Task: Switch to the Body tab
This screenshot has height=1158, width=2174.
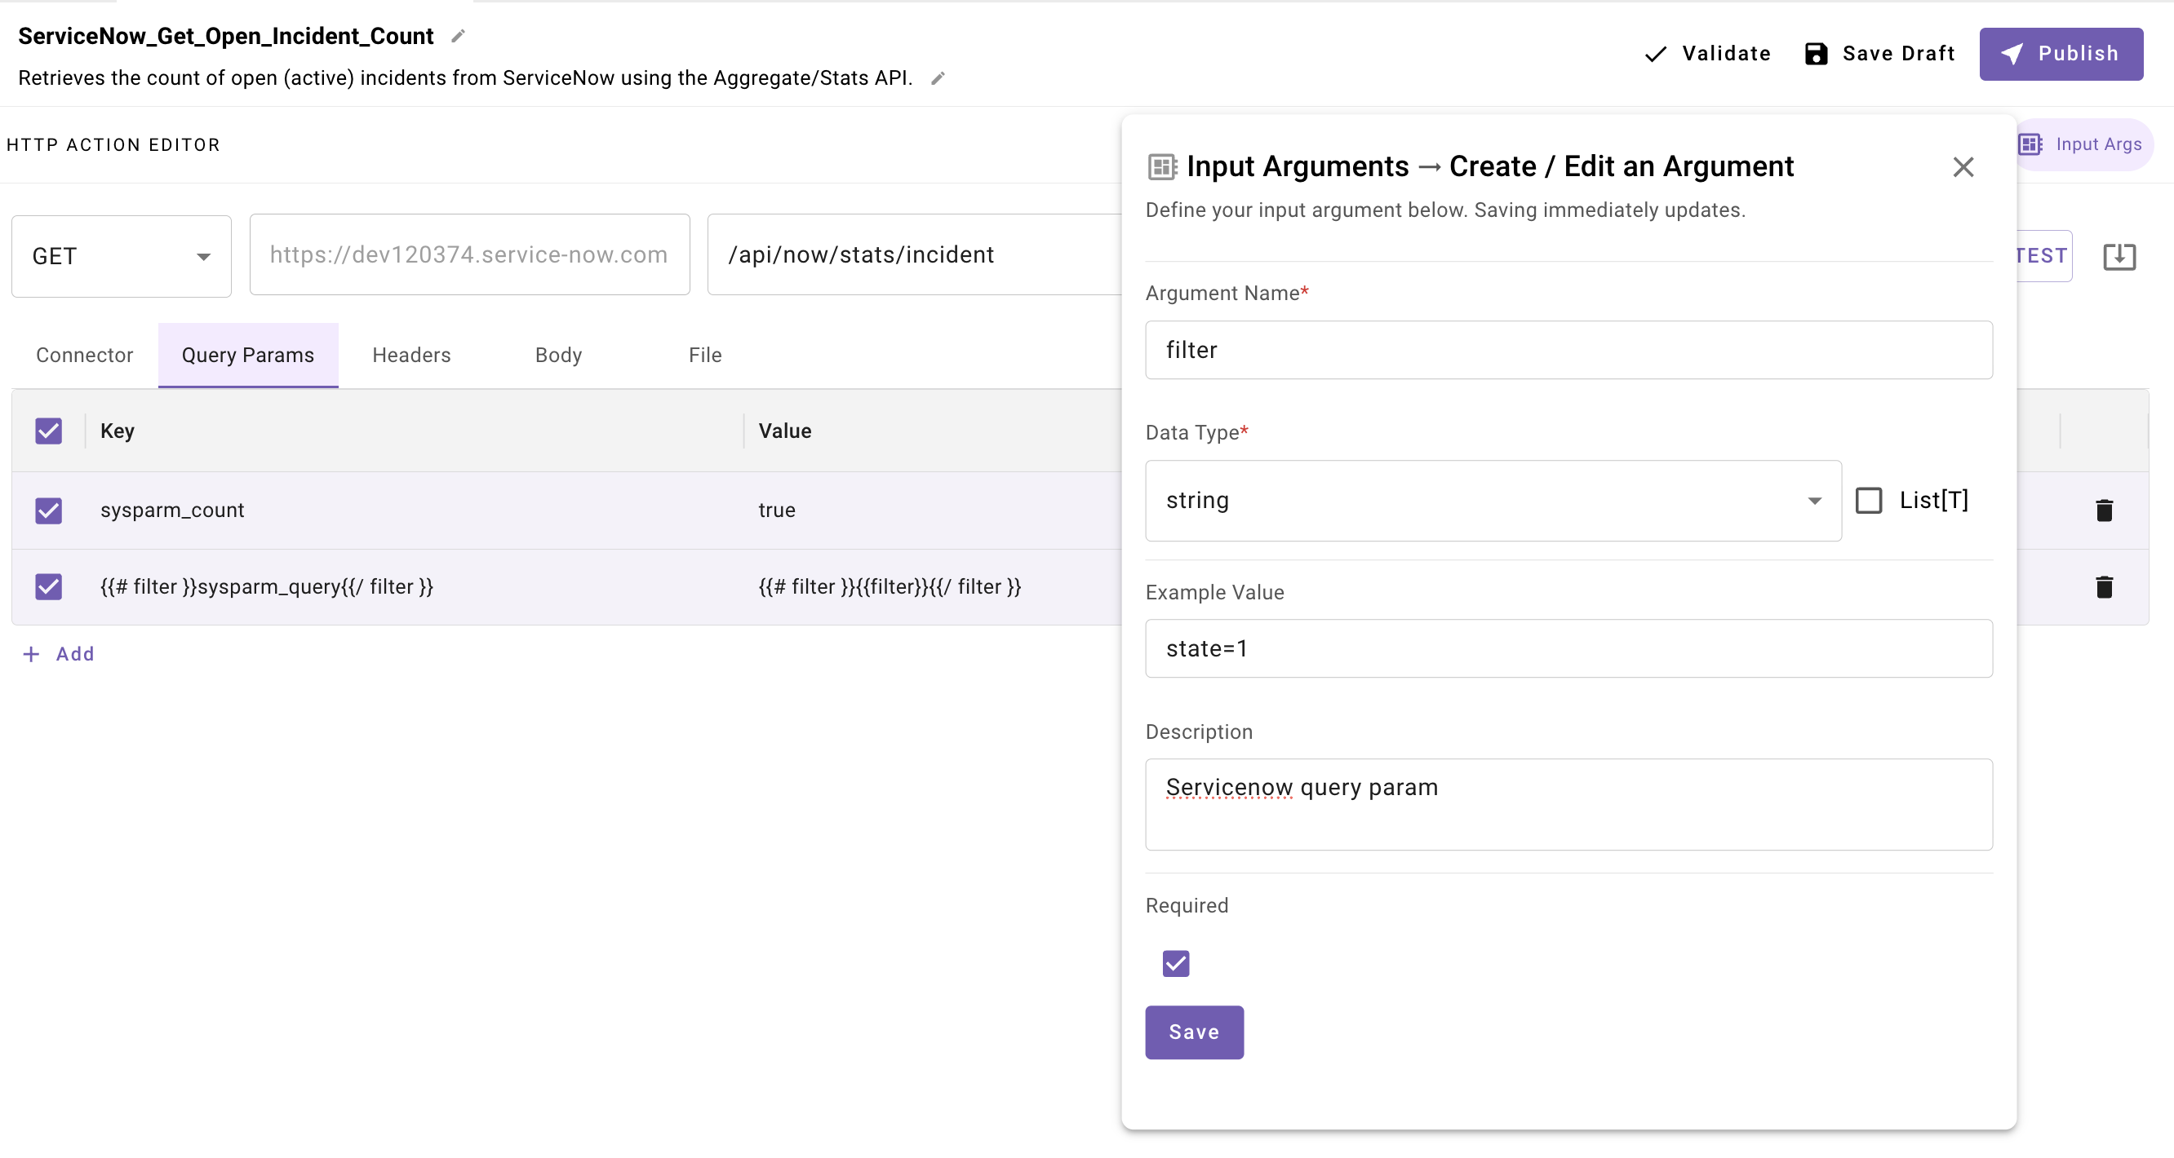Action: tap(558, 355)
